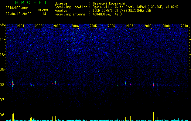Select the file name 08182000.png
Viewport: 191px width, 121px height.
17,8
